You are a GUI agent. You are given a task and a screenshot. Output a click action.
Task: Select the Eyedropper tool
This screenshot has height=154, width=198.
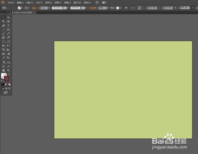click(3, 58)
